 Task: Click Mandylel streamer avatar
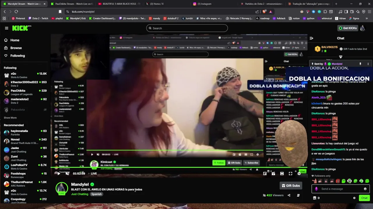(62, 188)
